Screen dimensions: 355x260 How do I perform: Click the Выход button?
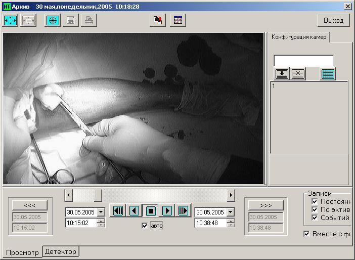tap(333, 21)
